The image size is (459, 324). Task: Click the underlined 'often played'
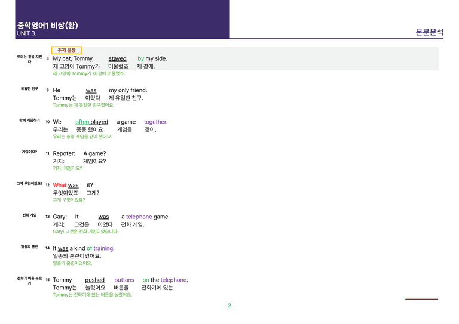coord(91,122)
